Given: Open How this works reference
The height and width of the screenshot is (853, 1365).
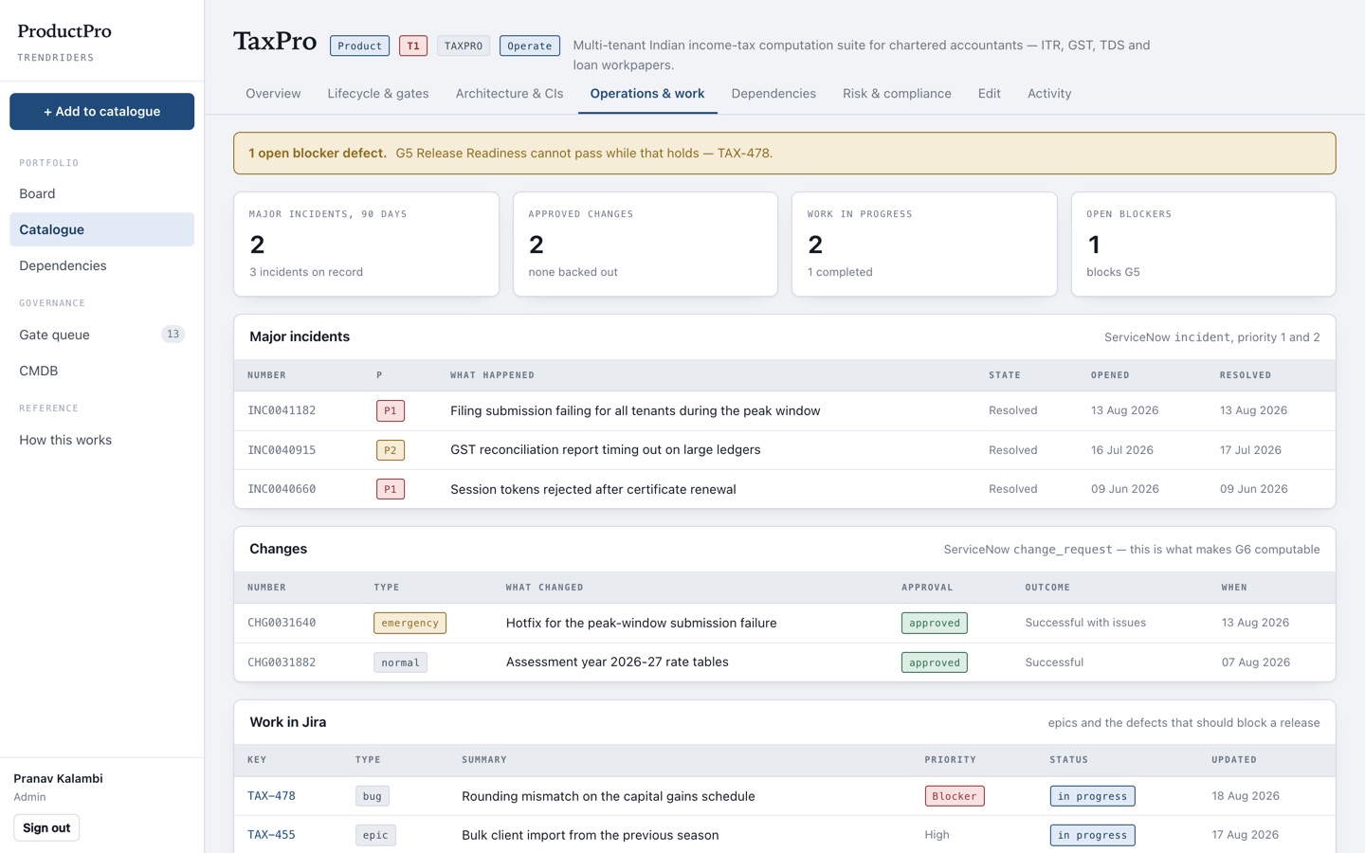Looking at the screenshot, I should point(101,440).
